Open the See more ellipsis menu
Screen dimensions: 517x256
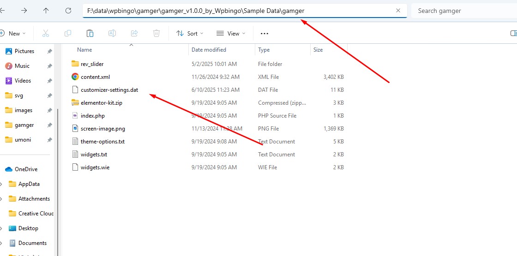pyautogui.click(x=265, y=33)
